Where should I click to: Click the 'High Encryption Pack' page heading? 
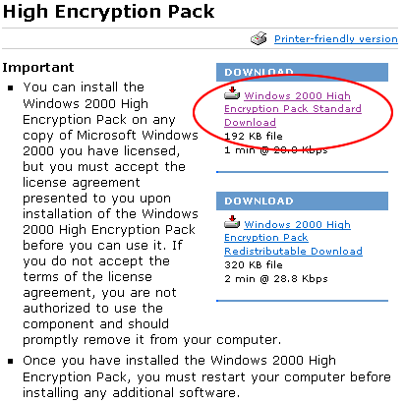(x=108, y=12)
